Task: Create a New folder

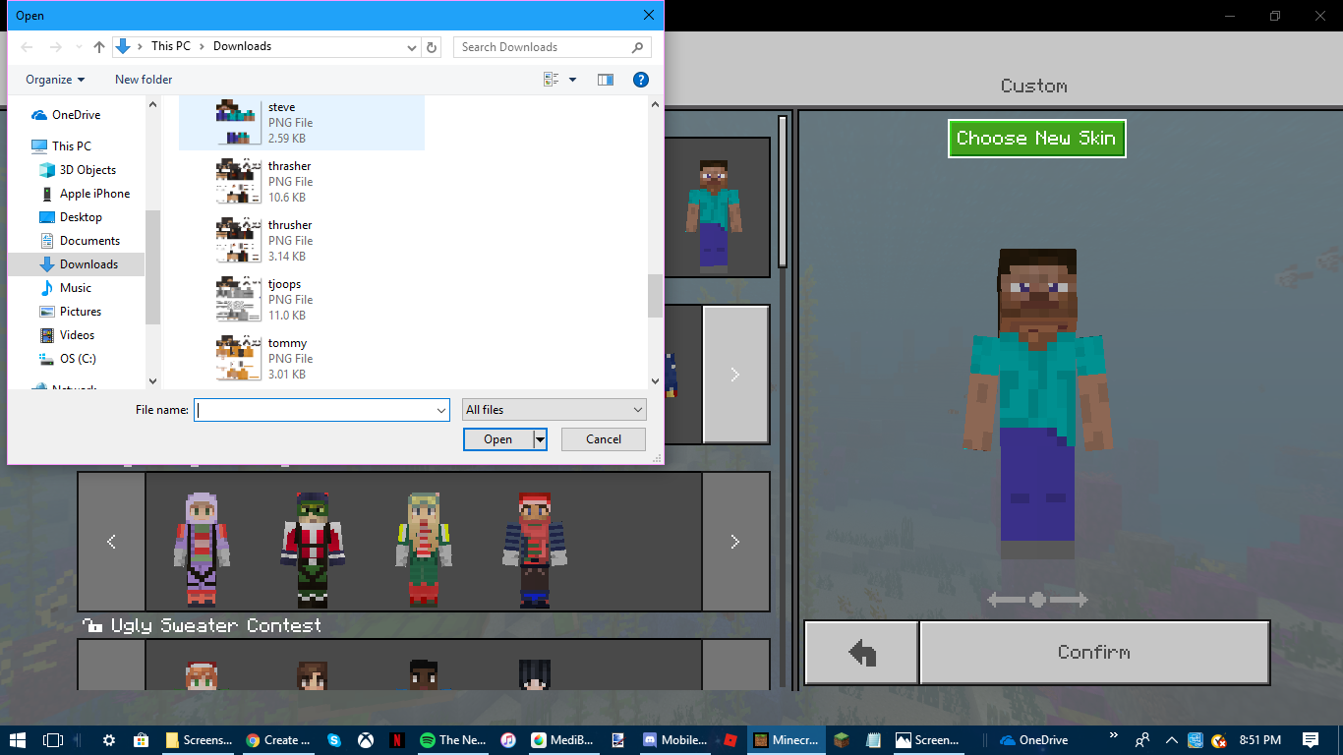Action: [144, 80]
